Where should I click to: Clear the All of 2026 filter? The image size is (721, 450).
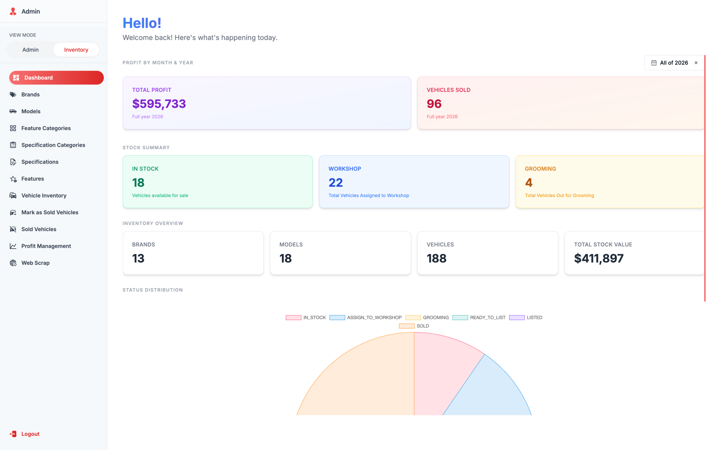(x=696, y=63)
